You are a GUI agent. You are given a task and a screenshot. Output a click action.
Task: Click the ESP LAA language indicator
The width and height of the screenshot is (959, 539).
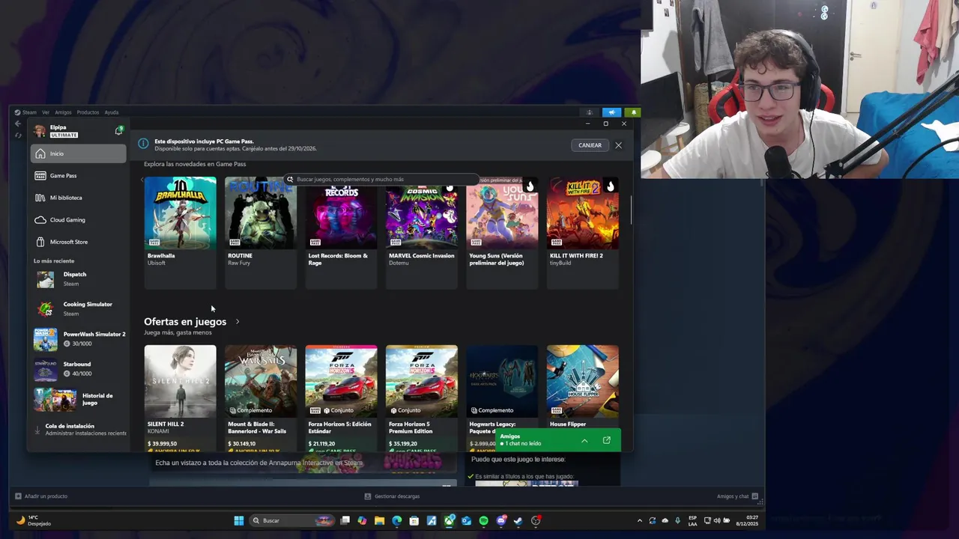[692, 520]
